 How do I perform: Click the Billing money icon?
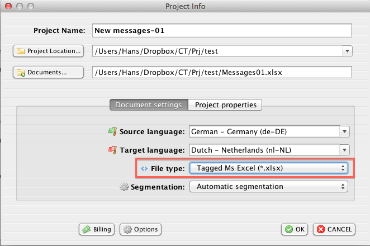tap(87, 229)
